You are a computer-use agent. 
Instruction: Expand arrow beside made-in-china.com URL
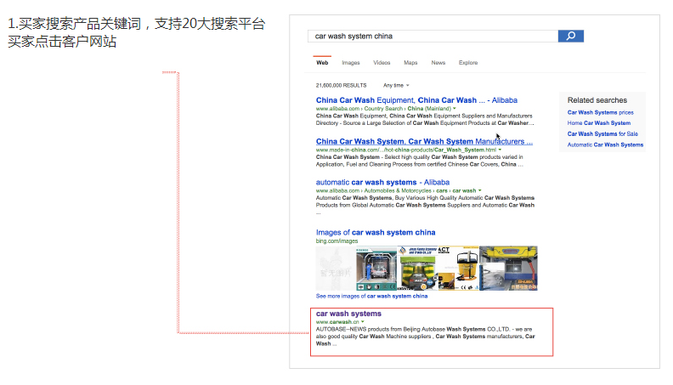coord(500,150)
